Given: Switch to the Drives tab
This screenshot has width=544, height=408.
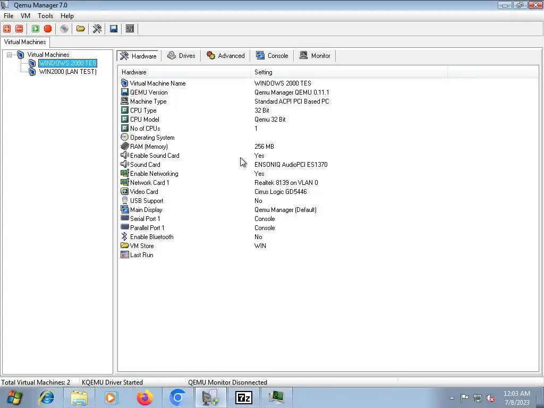Looking at the screenshot, I should [x=181, y=56].
